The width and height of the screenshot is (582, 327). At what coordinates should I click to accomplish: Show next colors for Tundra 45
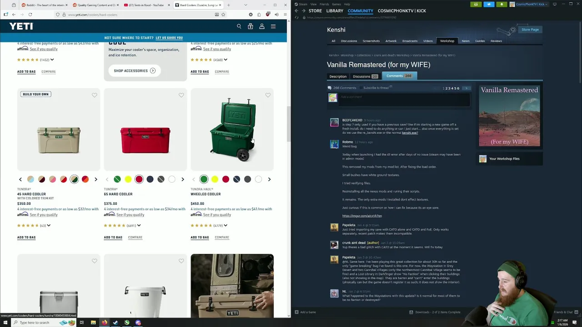pyautogui.click(x=95, y=179)
